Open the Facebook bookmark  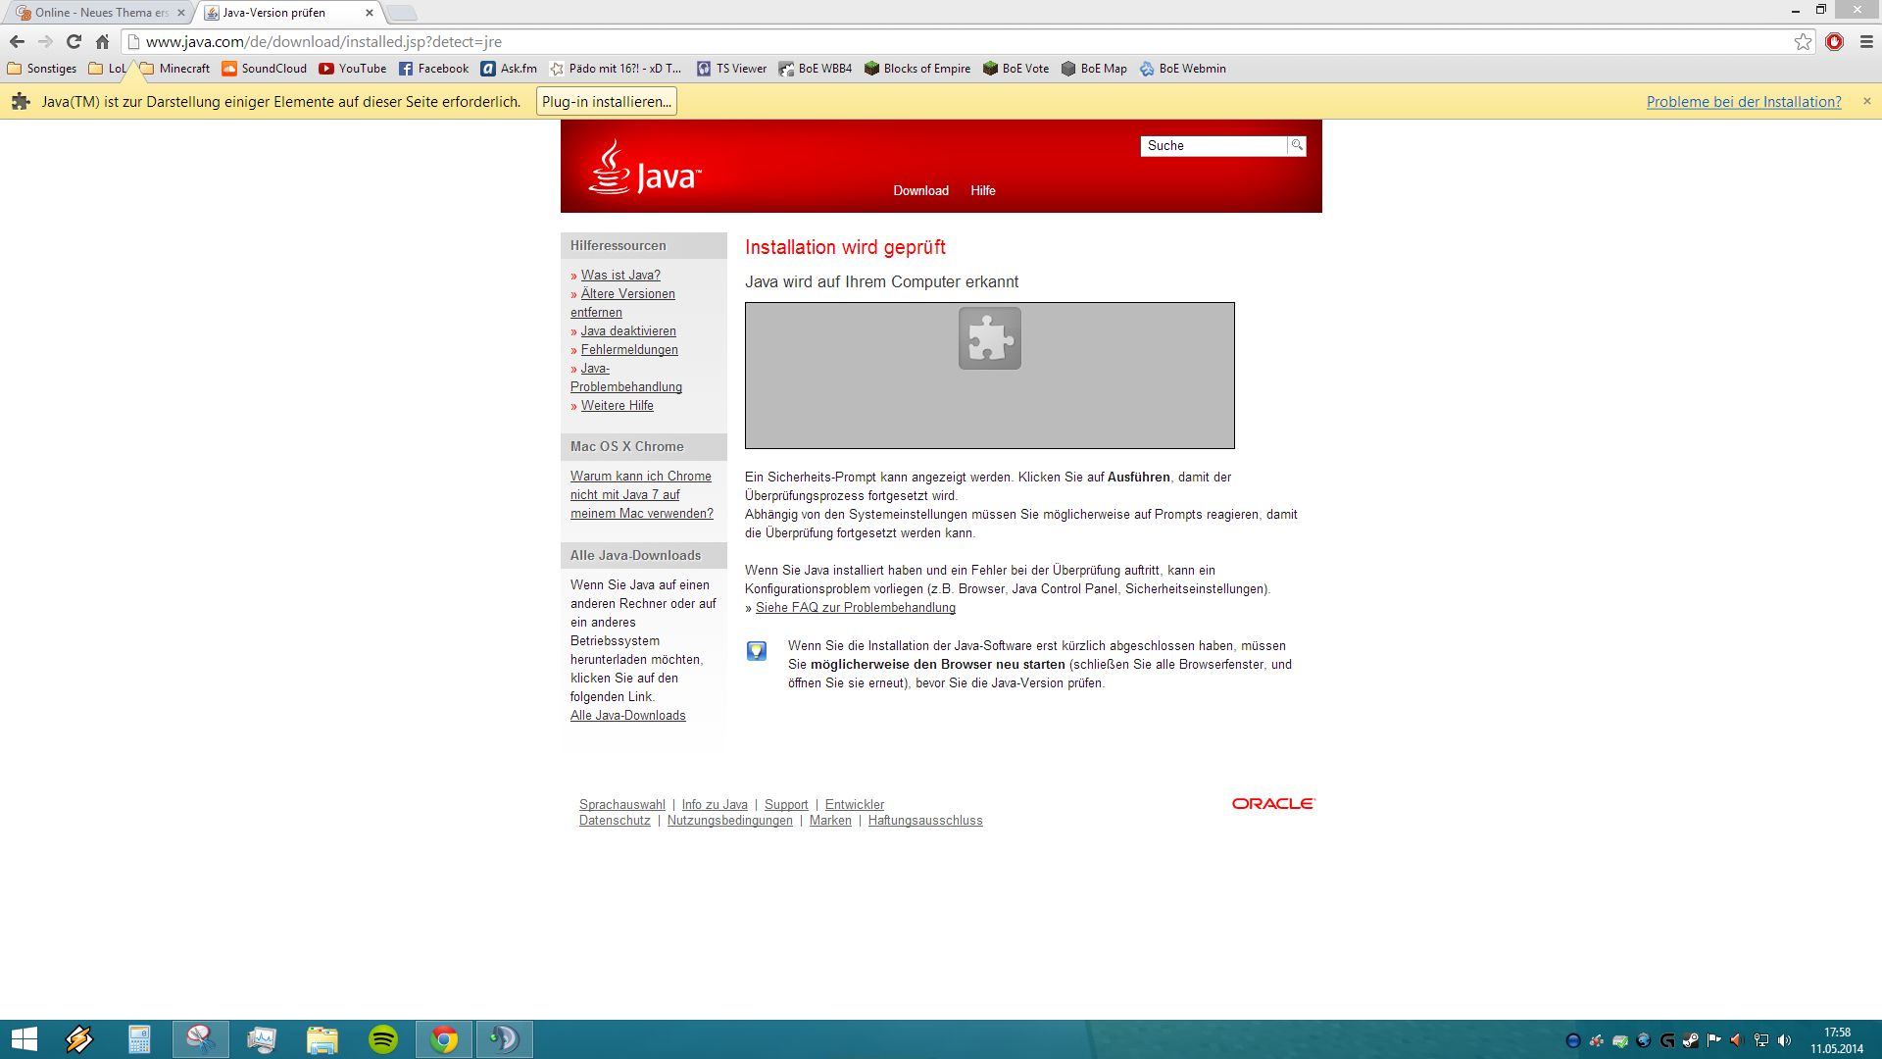433,69
